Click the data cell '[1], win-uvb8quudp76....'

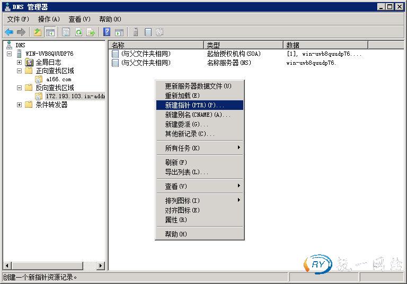[324, 54]
